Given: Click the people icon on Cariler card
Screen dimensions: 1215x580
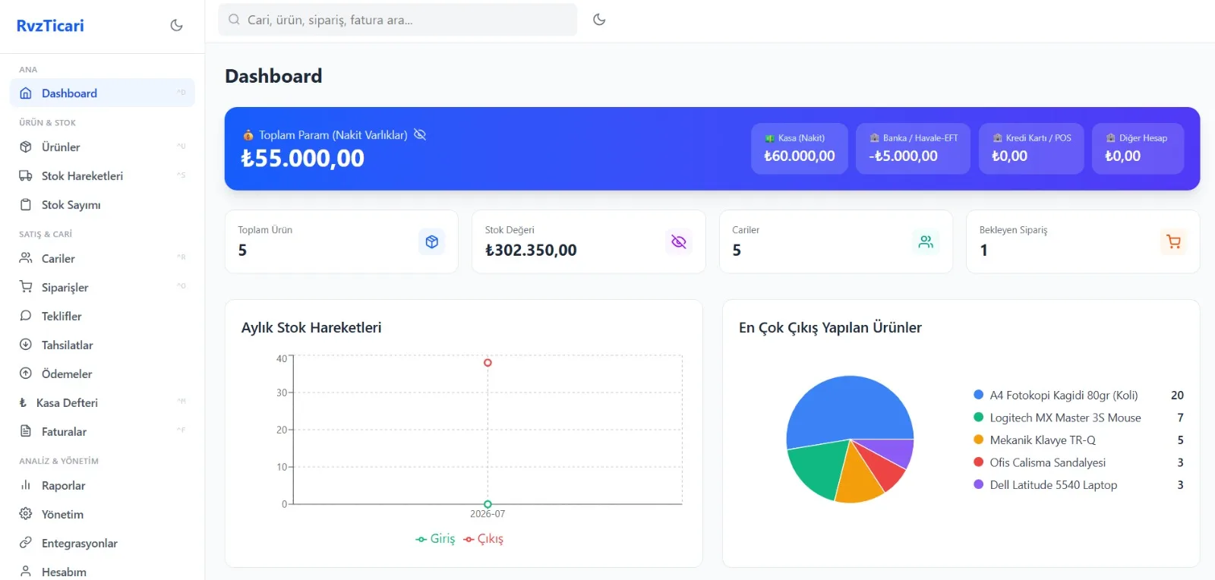Looking at the screenshot, I should (x=926, y=241).
